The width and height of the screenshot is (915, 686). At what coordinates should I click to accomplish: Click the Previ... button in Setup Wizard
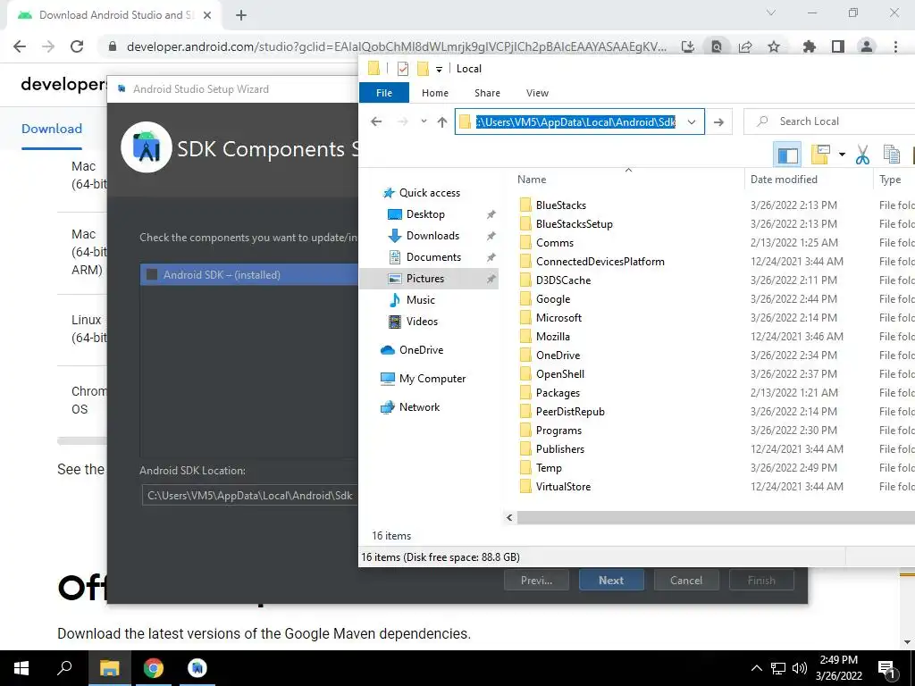click(536, 581)
